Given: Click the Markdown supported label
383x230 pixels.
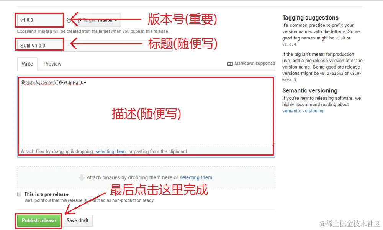Looking at the screenshot, I should tap(255, 64).
